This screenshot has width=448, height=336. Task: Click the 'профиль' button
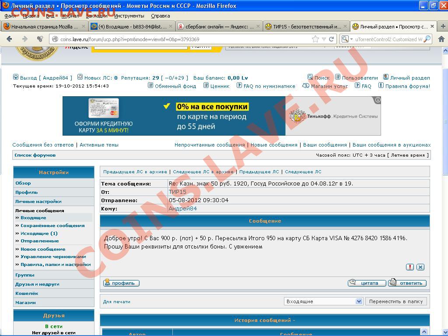121,283
